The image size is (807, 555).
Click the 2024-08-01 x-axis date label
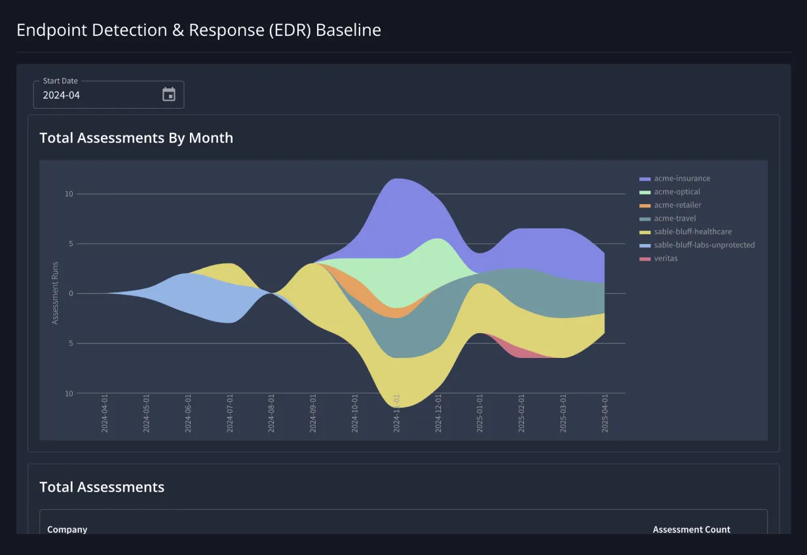click(272, 413)
